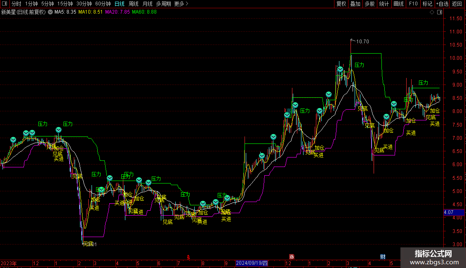This screenshot has width=466, height=268.
Task: Click the 10.00 value on the price axis
Action: [456, 58]
